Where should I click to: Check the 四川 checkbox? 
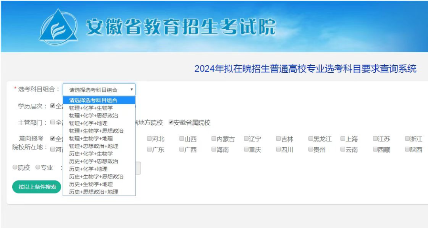pos(278,149)
